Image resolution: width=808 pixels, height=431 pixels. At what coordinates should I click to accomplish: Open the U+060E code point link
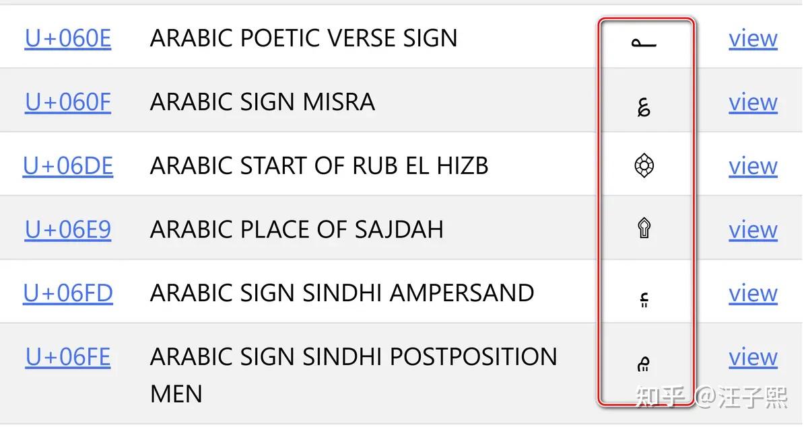(x=68, y=38)
